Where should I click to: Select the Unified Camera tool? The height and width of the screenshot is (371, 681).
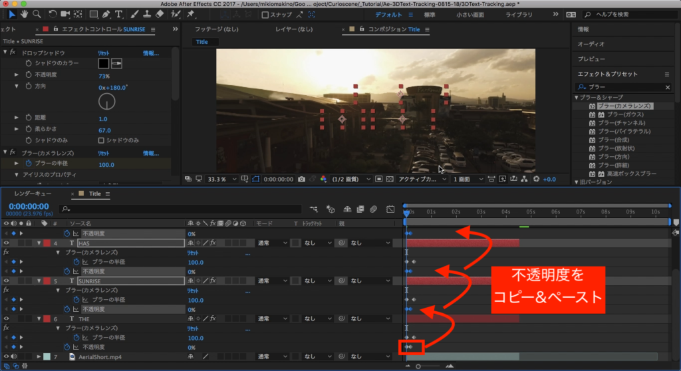(65, 15)
